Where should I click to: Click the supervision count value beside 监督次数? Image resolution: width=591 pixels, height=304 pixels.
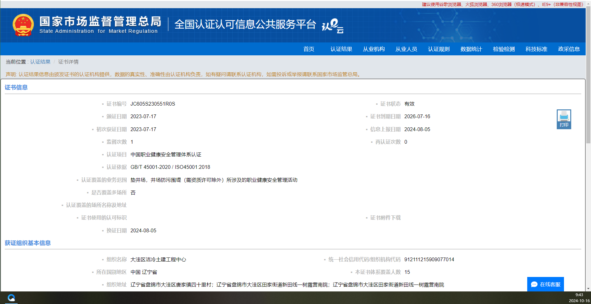pos(132,142)
